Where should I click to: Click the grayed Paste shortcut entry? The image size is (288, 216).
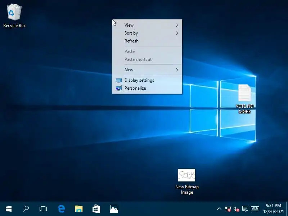pos(147,59)
